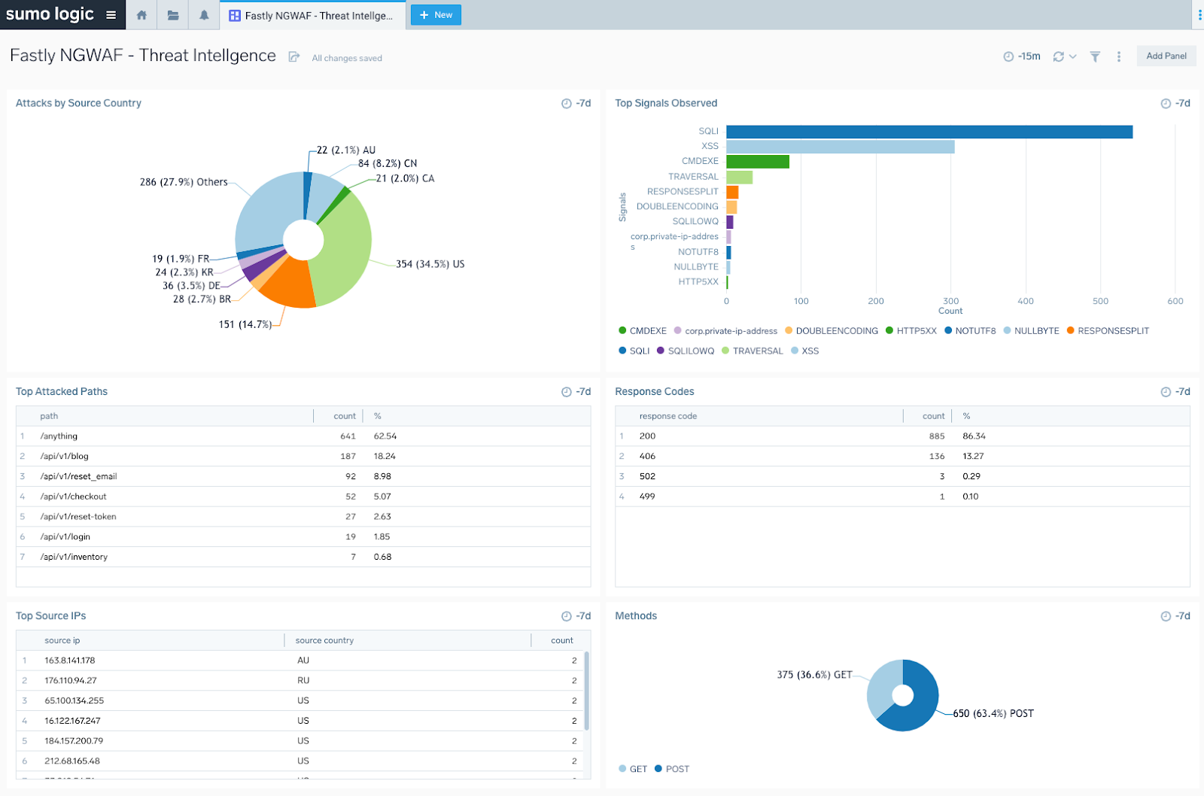This screenshot has height=796, width=1204.
Task: Open notifications via the bell icon
Action: click(x=203, y=14)
